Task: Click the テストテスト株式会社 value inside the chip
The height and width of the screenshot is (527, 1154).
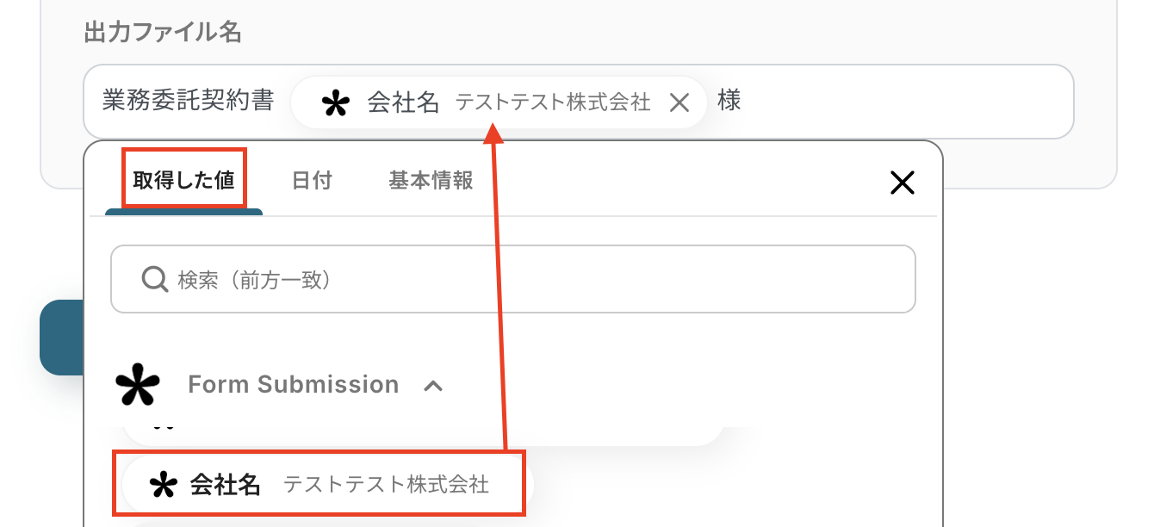Action: coord(553,103)
